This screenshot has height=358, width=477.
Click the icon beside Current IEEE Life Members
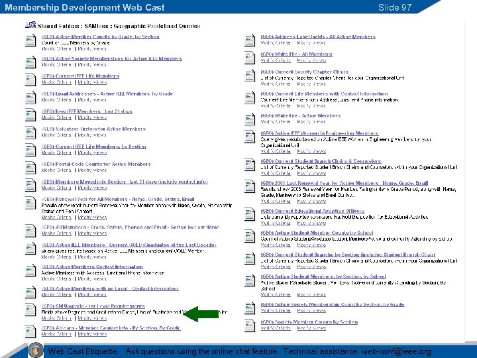[30, 80]
